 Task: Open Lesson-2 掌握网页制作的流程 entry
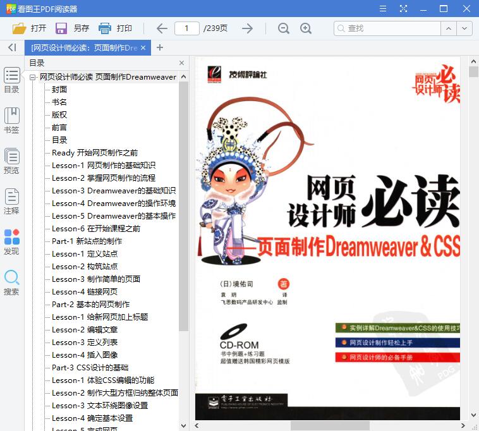[x=104, y=178]
